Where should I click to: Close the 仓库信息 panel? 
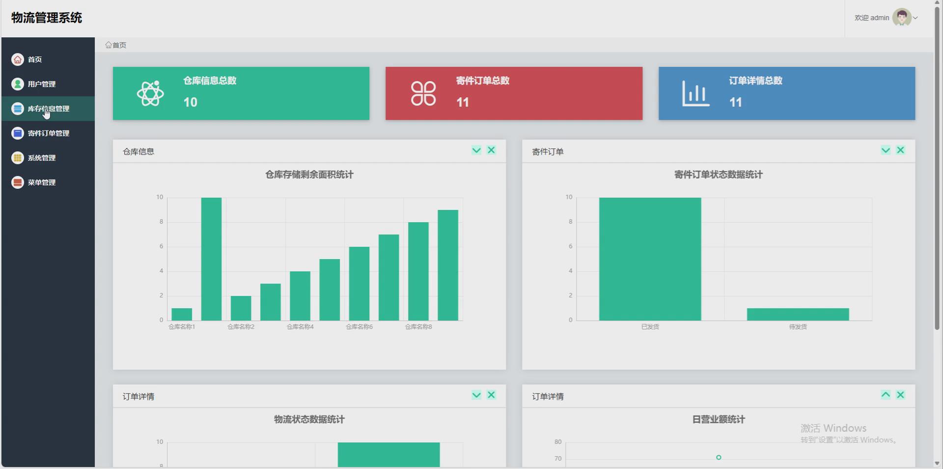(491, 150)
